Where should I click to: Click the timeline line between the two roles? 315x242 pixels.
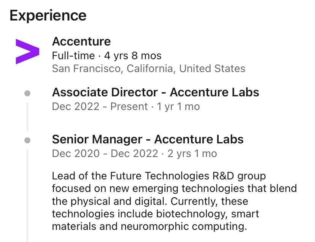pos(27,116)
